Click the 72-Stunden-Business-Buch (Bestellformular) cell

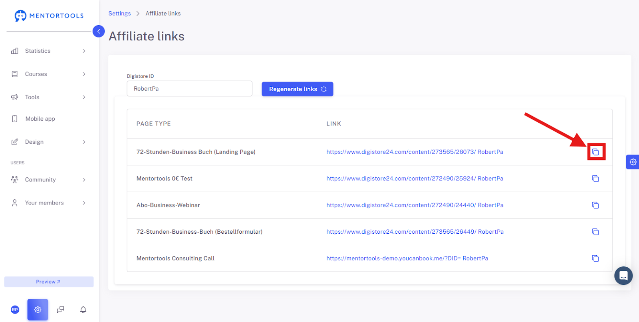[199, 232]
